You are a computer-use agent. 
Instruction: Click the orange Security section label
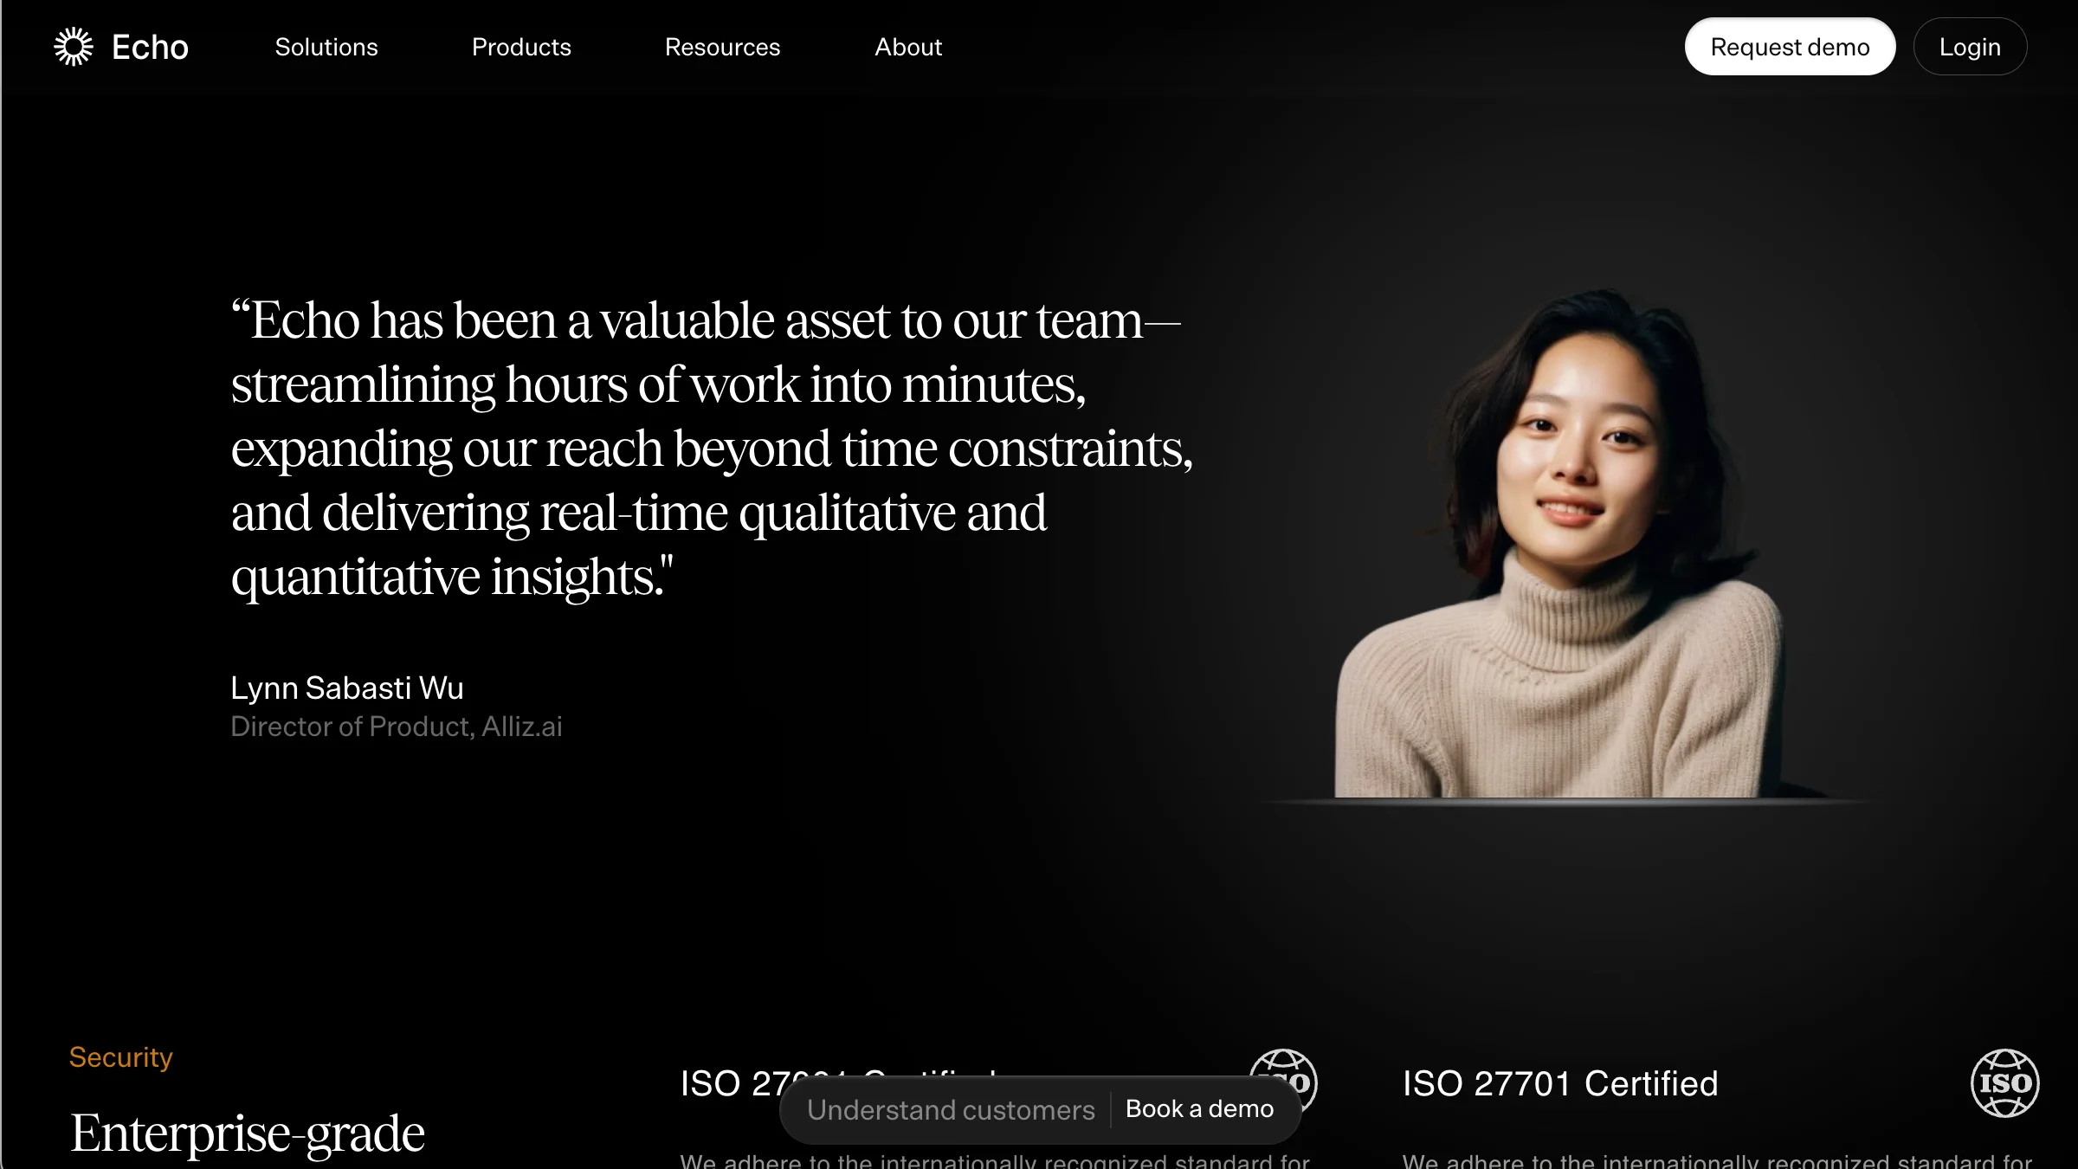click(x=121, y=1057)
